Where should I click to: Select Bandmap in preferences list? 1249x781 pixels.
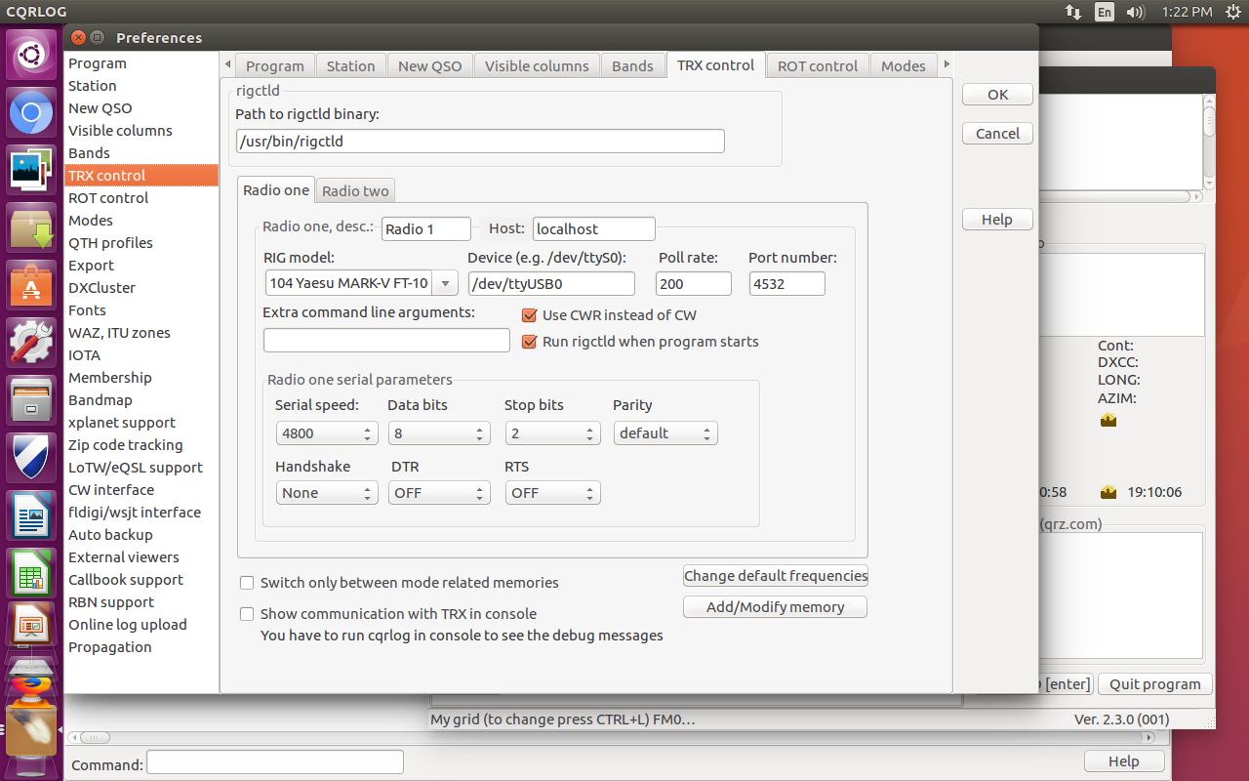coord(141,400)
